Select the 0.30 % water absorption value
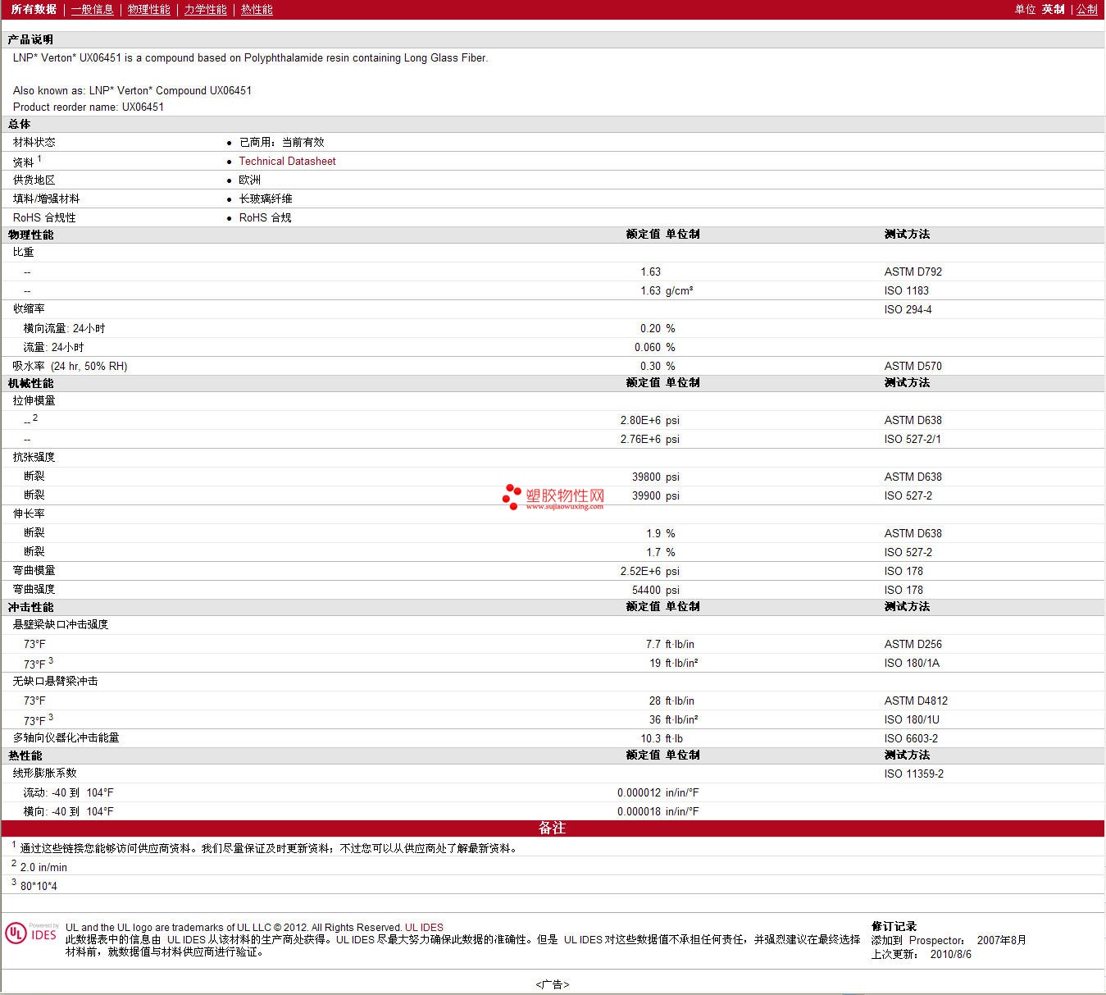 point(658,366)
